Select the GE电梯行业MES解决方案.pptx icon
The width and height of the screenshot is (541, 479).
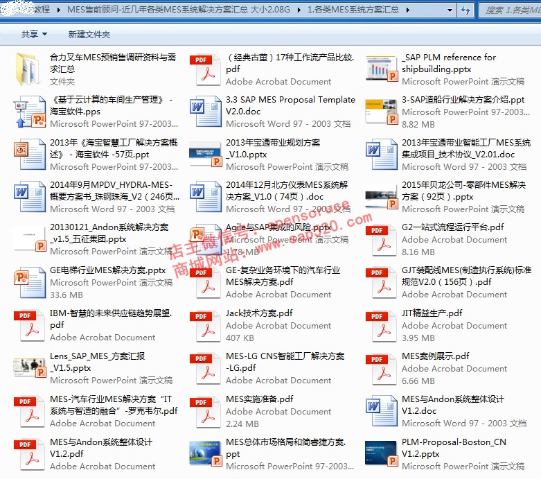(30, 283)
